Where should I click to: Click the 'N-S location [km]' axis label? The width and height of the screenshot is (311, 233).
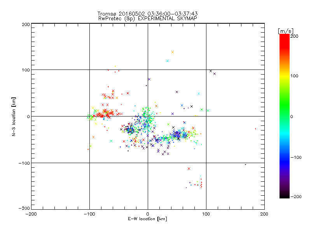pyautogui.click(x=14, y=117)
